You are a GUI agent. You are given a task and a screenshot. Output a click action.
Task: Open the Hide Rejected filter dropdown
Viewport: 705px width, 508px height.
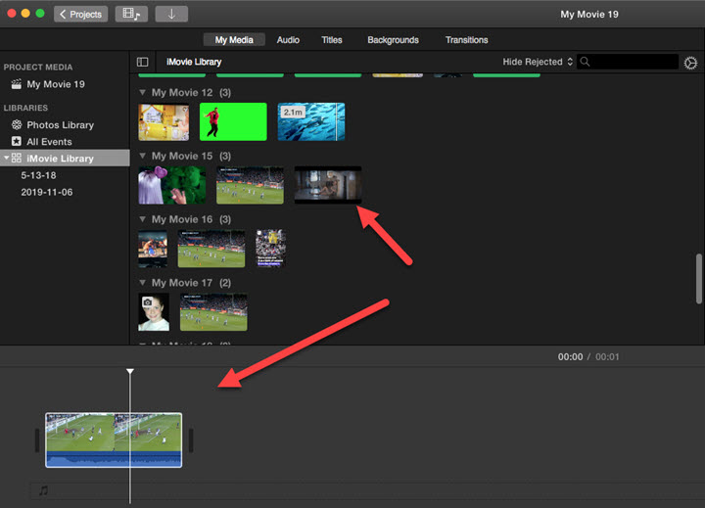point(538,62)
